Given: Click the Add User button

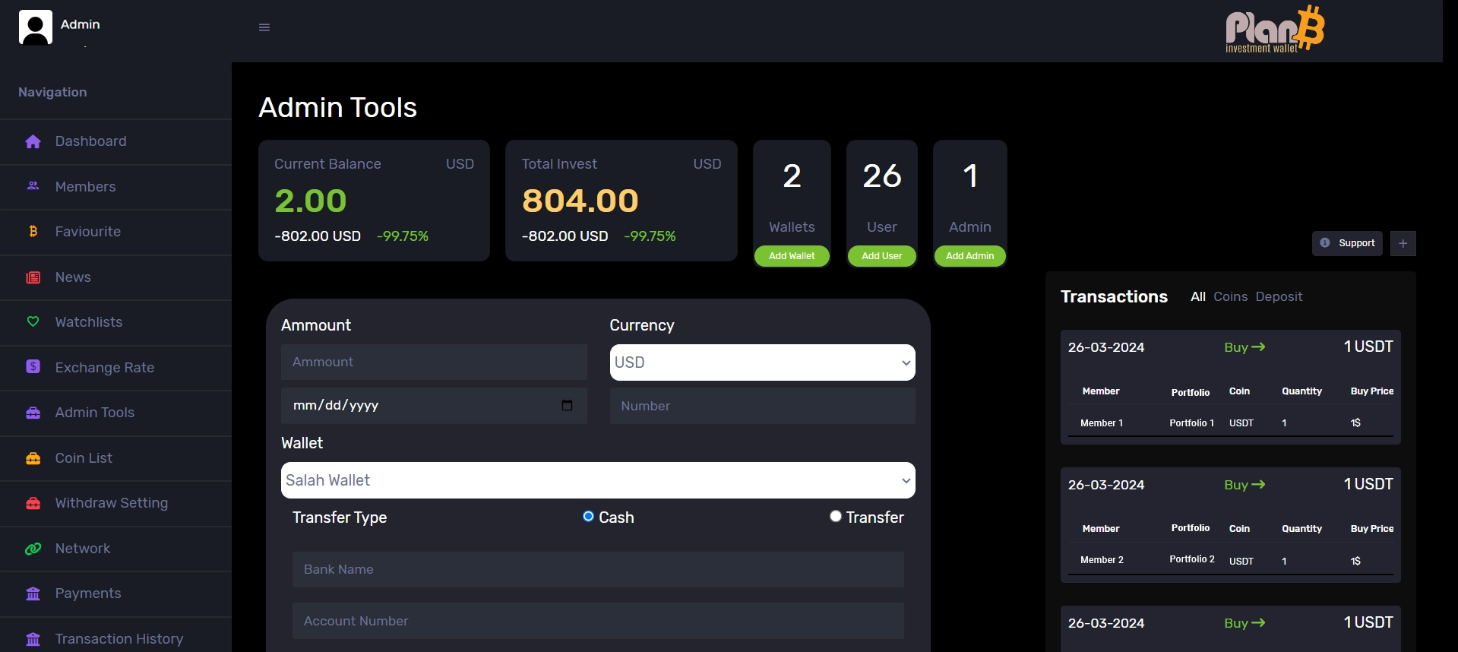Looking at the screenshot, I should pyautogui.click(x=882, y=256).
